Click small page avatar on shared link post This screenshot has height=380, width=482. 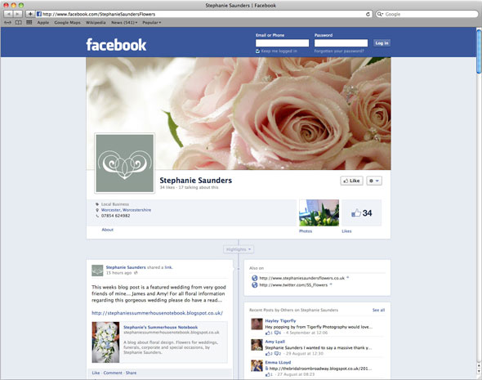click(x=97, y=270)
